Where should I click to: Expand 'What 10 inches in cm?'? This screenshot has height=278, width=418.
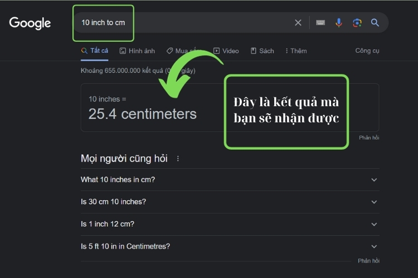pos(230,180)
